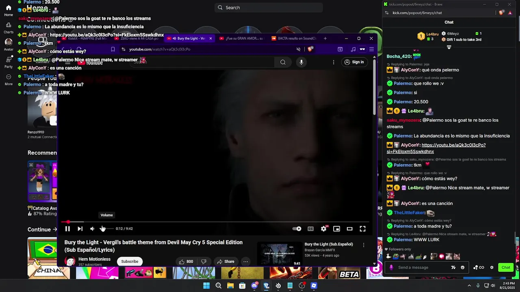Open more actions menu under video

coord(245,262)
